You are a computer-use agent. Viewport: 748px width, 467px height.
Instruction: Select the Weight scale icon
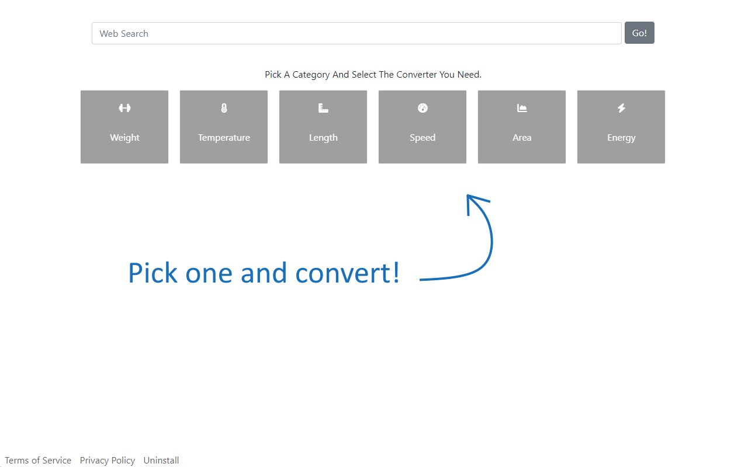pos(124,107)
